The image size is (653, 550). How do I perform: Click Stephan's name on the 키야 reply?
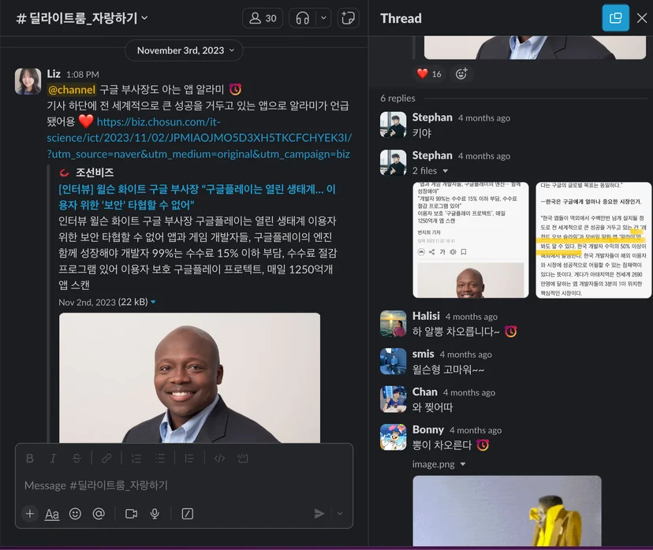point(432,117)
